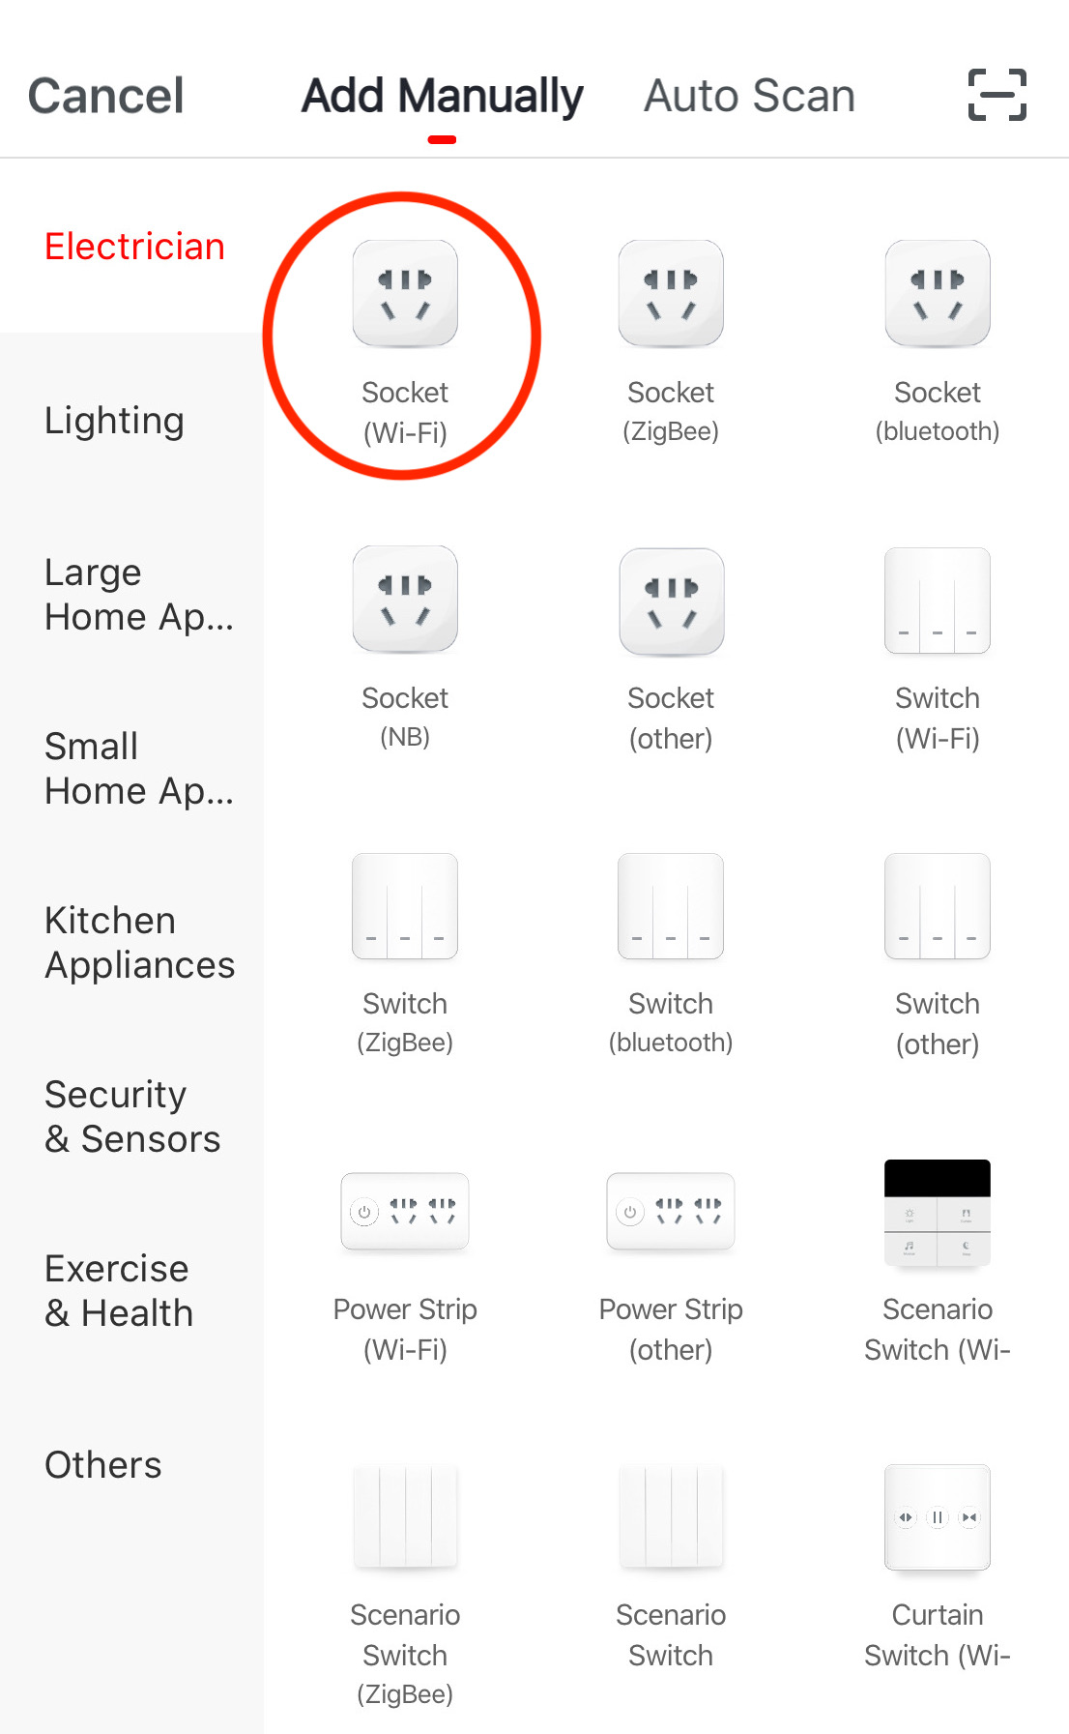The image size is (1069, 1734).
Task: Tap the QR scan icon in header
Action: tap(997, 95)
